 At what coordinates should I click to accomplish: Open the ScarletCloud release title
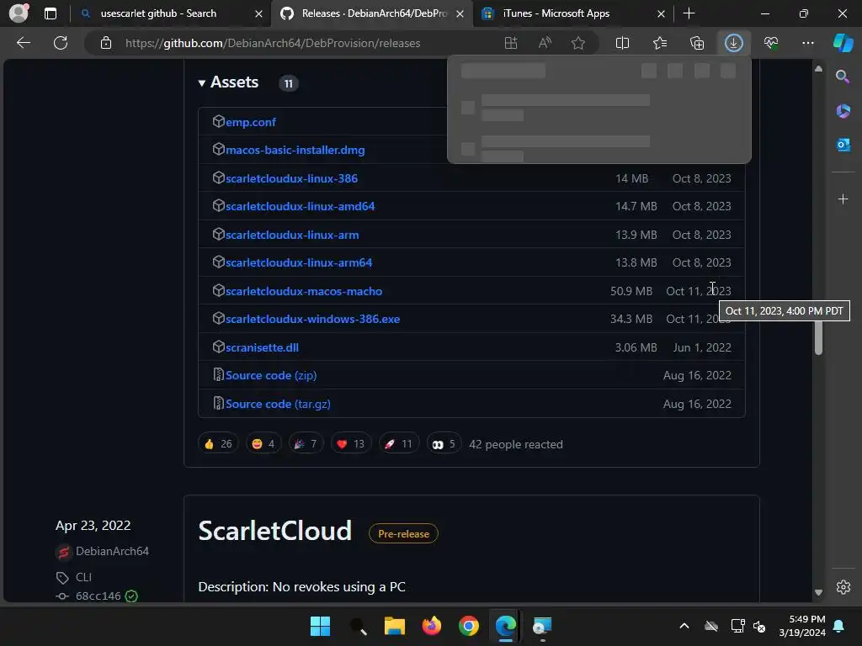pyautogui.click(x=275, y=532)
